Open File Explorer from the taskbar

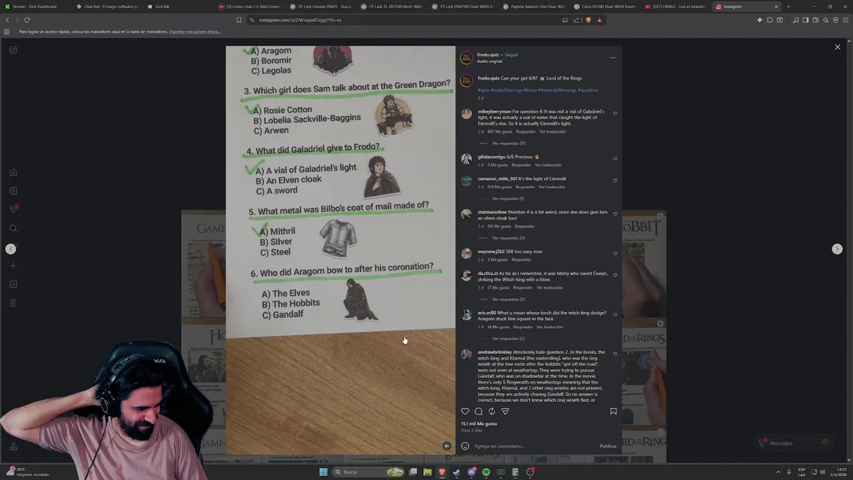427,472
